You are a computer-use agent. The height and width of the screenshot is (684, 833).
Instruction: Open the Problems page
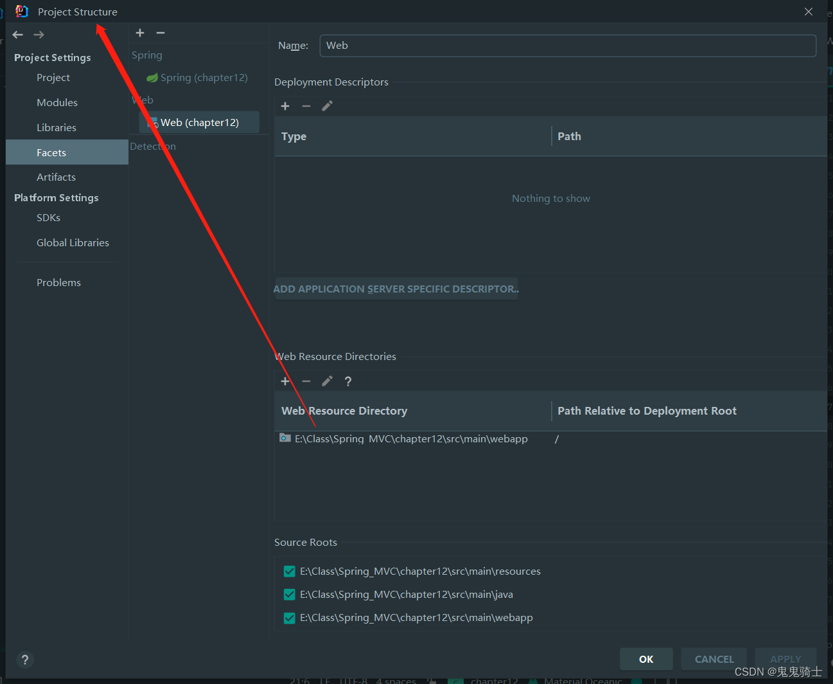click(x=58, y=283)
